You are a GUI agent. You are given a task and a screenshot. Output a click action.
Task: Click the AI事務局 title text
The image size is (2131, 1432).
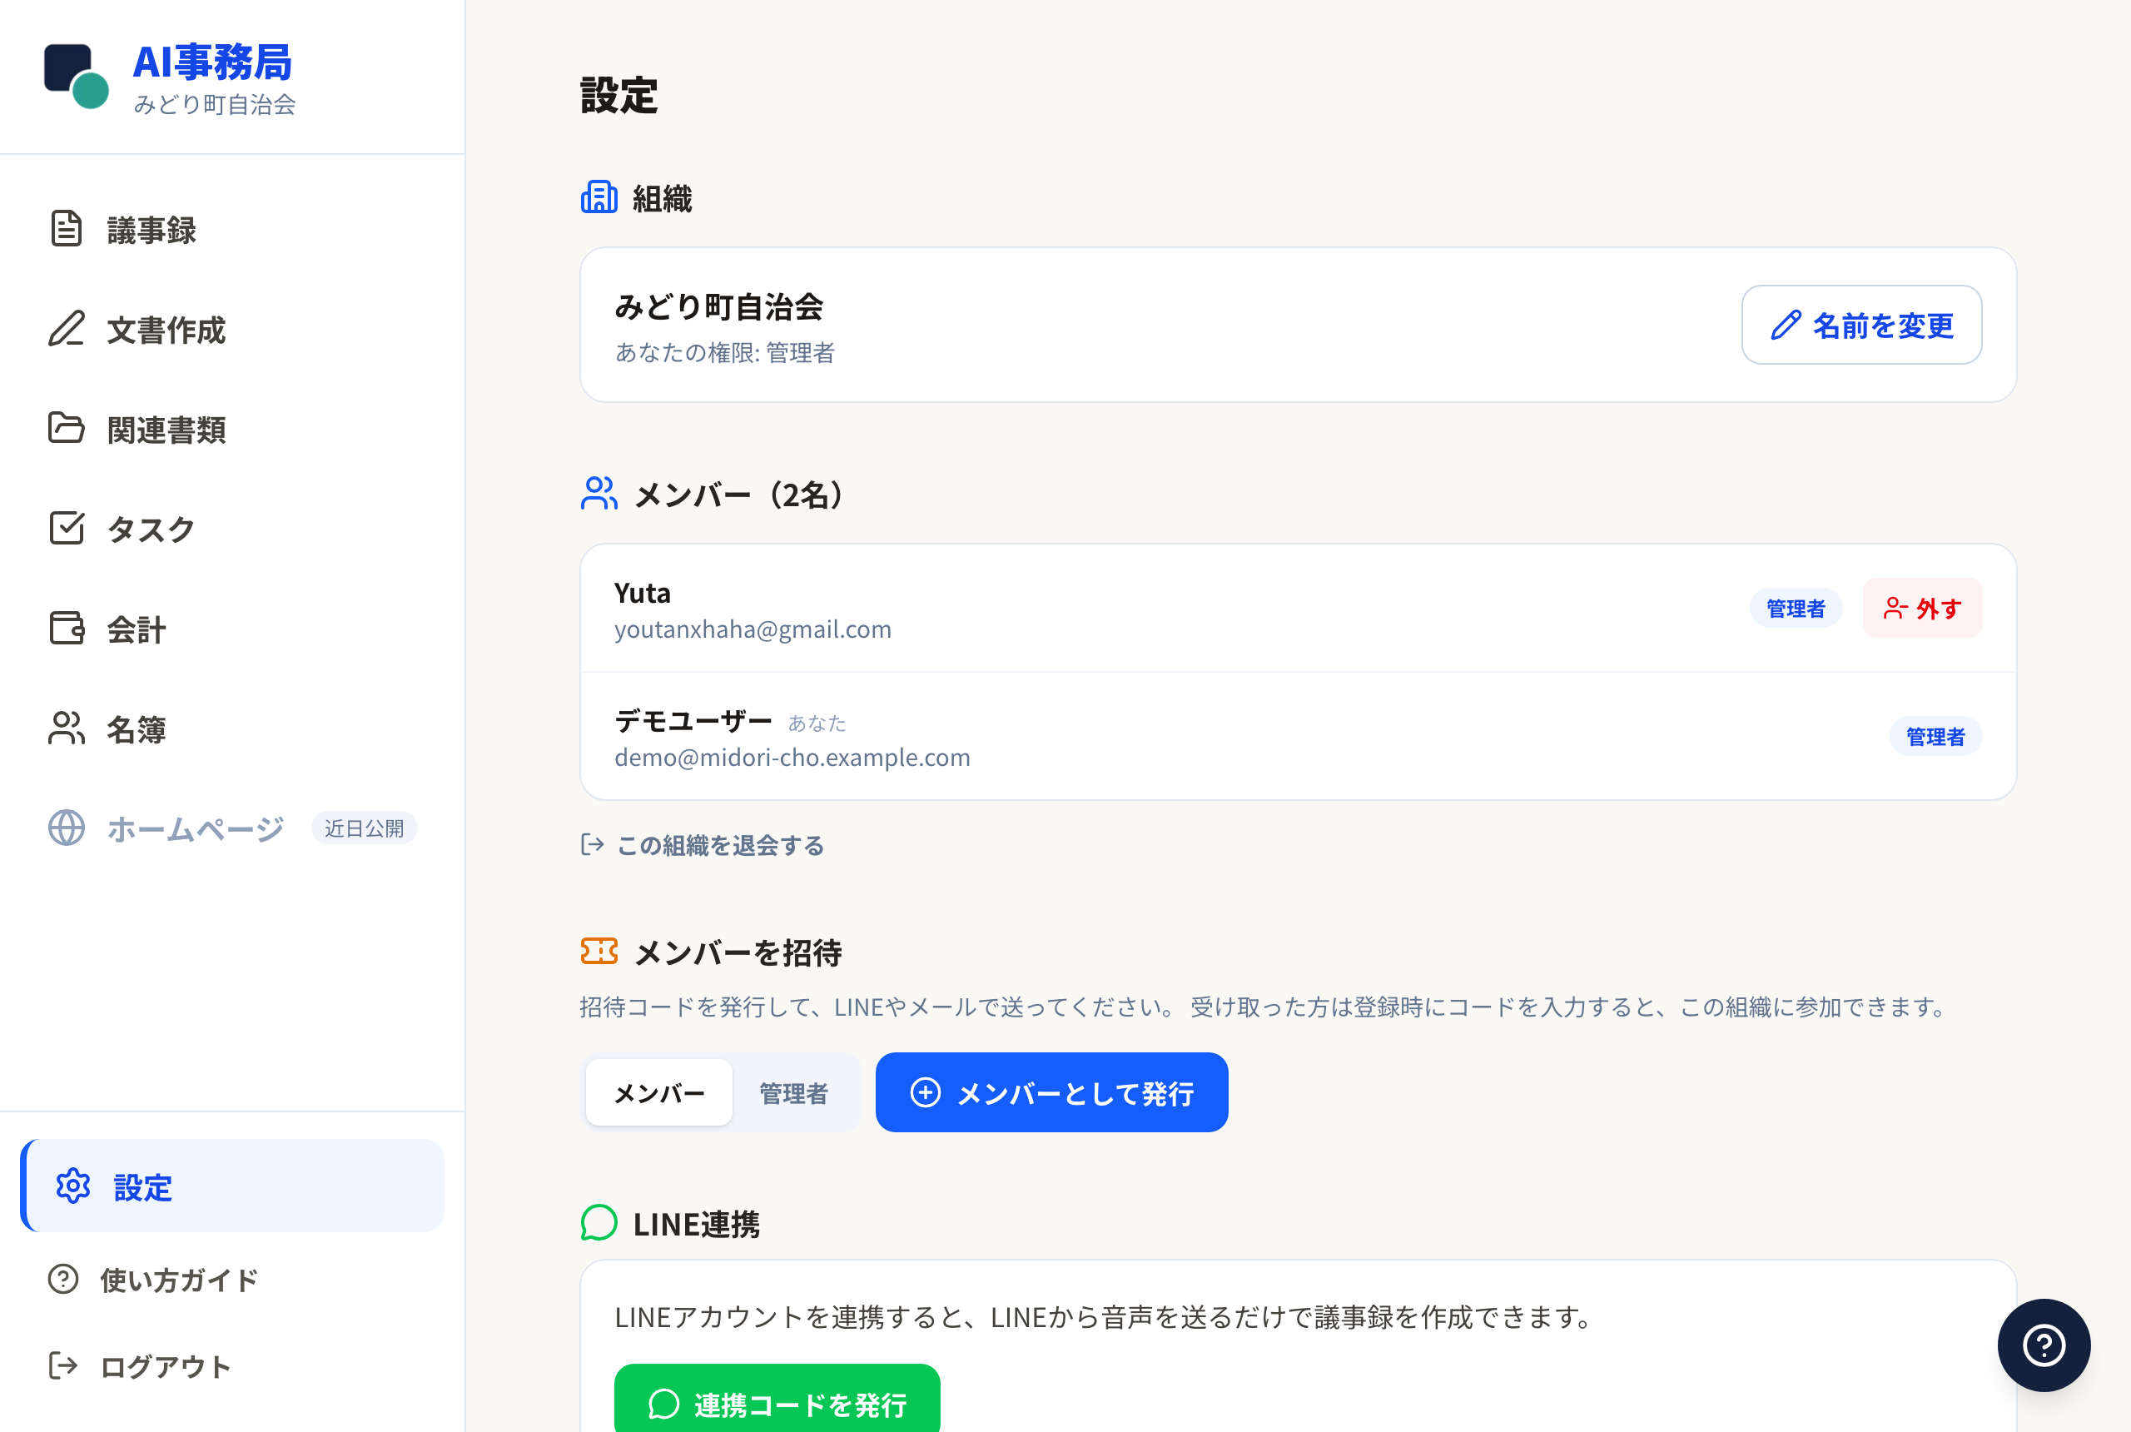coord(213,62)
